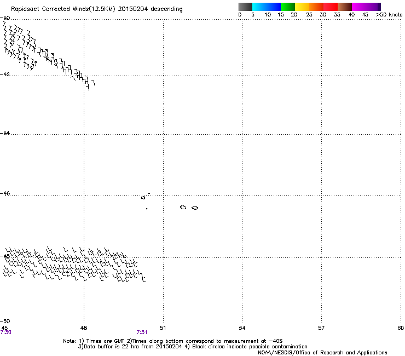Click the NOAA/NESDIS credit line

point(322,353)
